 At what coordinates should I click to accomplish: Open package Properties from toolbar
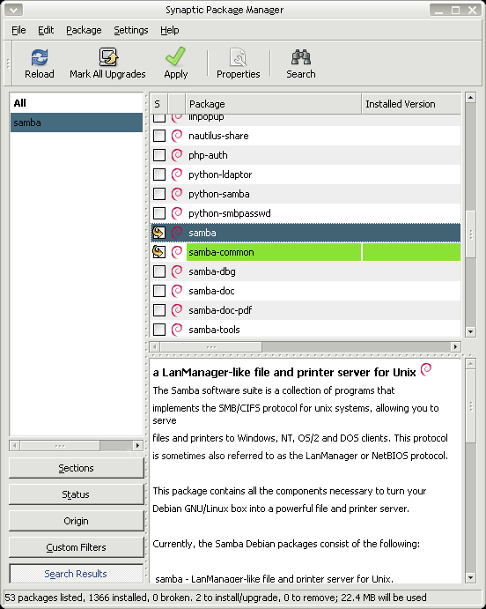tap(238, 57)
